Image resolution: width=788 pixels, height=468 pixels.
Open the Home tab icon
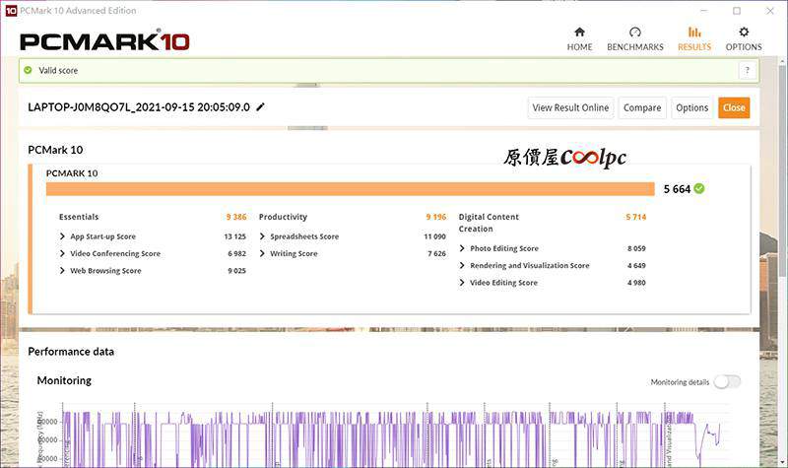pos(579,33)
